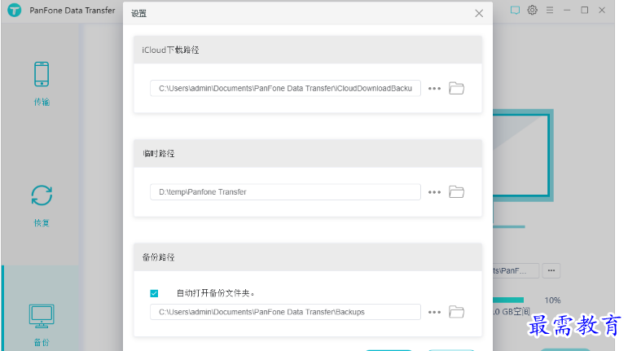Click the iCloud download path field
The image size is (628, 351).
[x=285, y=89]
